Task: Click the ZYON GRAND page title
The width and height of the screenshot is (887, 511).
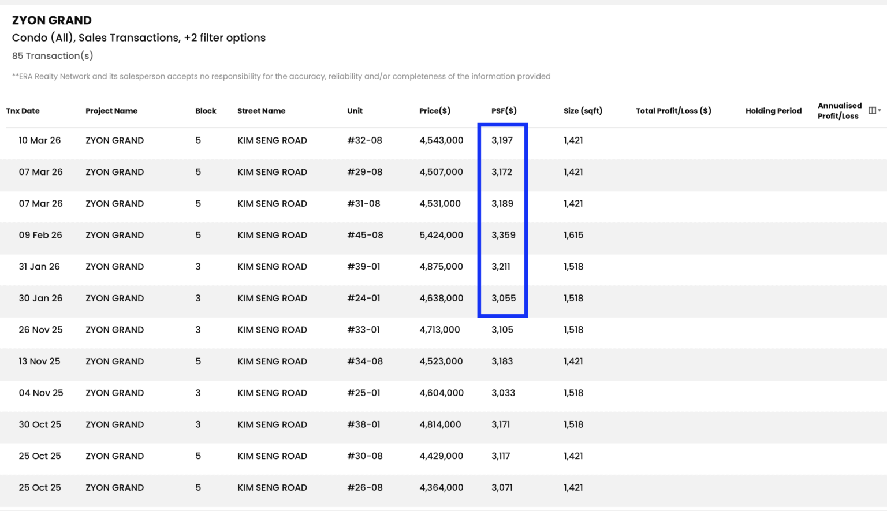Action: tap(52, 20)
